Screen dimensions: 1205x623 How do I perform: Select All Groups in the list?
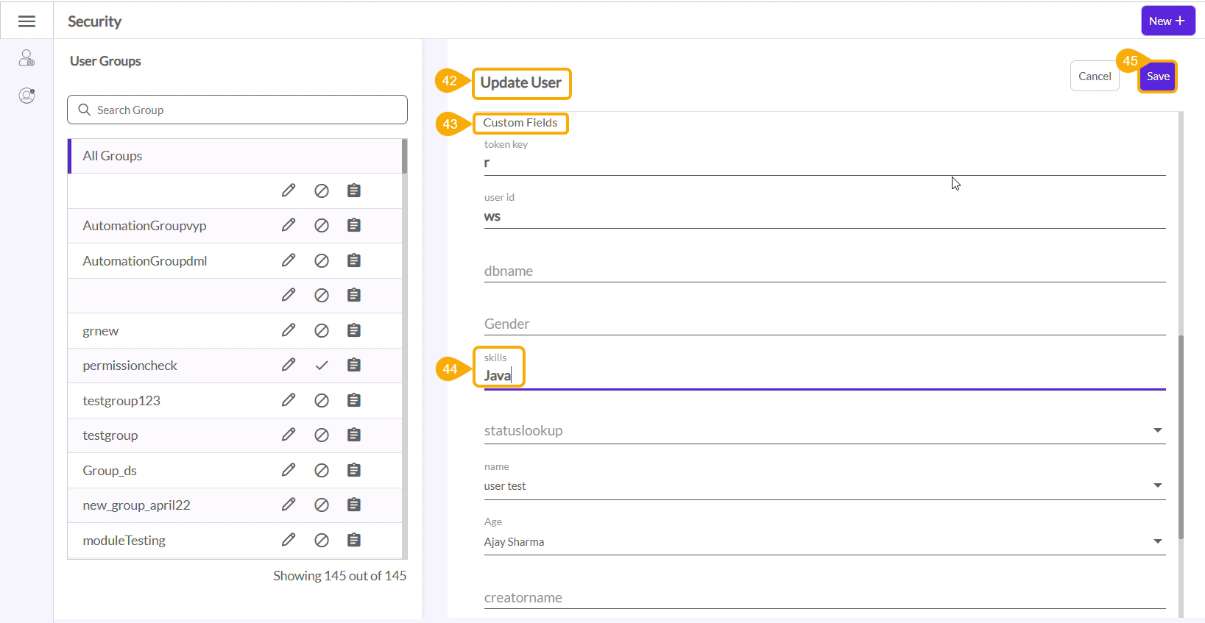tap(113, 156)
